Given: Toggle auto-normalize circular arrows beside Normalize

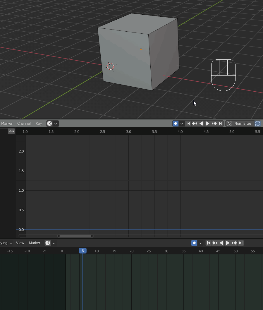Looking at the screenshot, I should point(257,123).
